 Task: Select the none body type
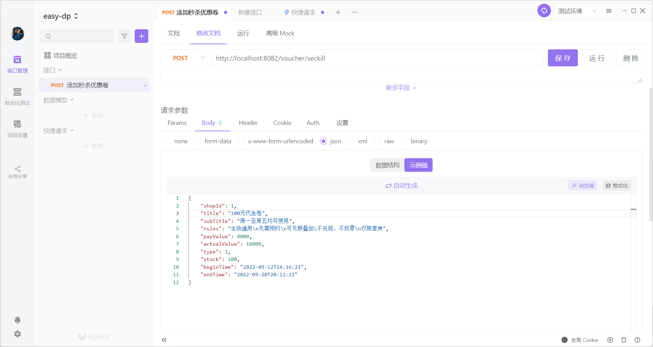(x=168, y=141)
